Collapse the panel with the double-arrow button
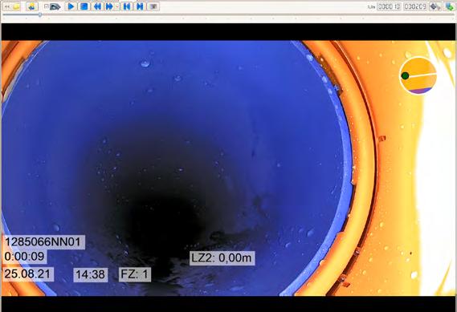Viewport: 457px width, 312px height. tap(7, 6)
